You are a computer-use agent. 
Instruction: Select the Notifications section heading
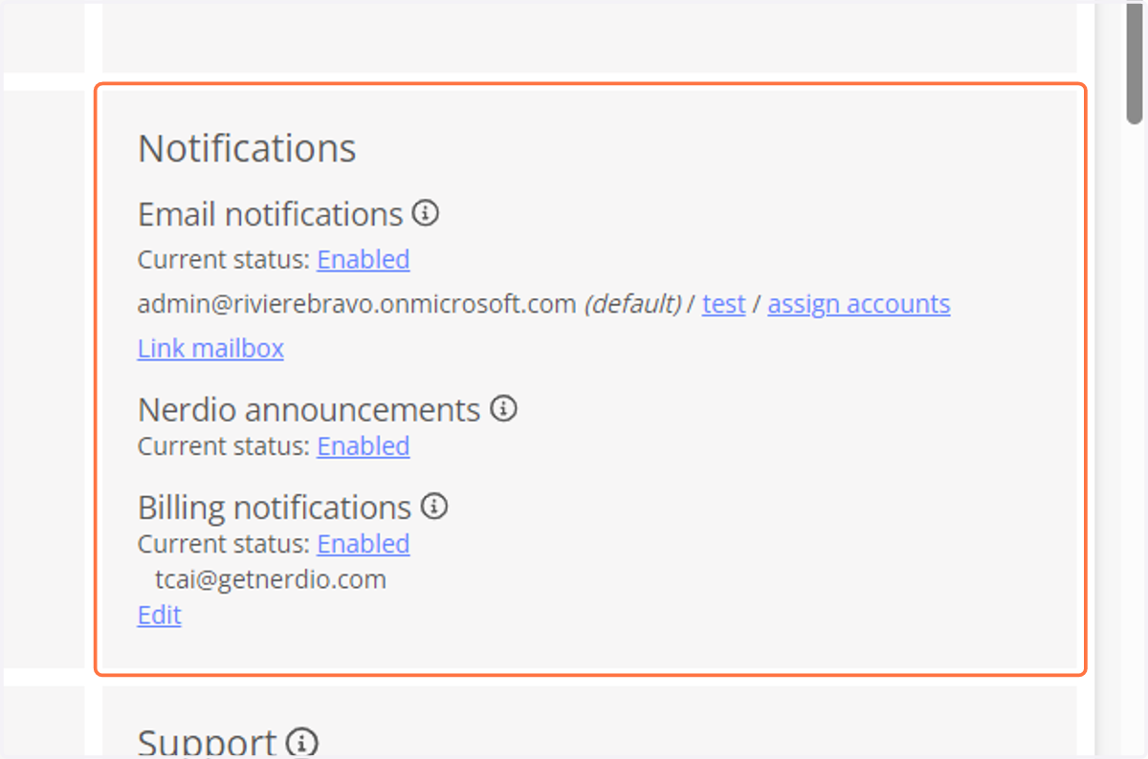tap(247, 148)
